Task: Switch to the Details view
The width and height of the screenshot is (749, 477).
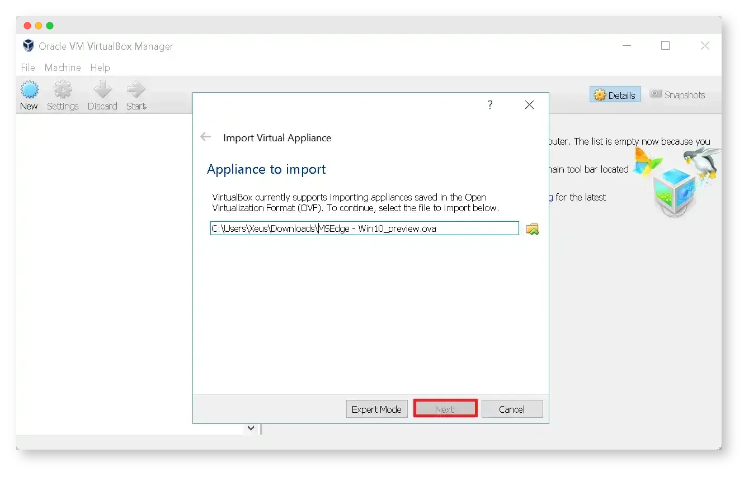Action: (x=615, y=95)
